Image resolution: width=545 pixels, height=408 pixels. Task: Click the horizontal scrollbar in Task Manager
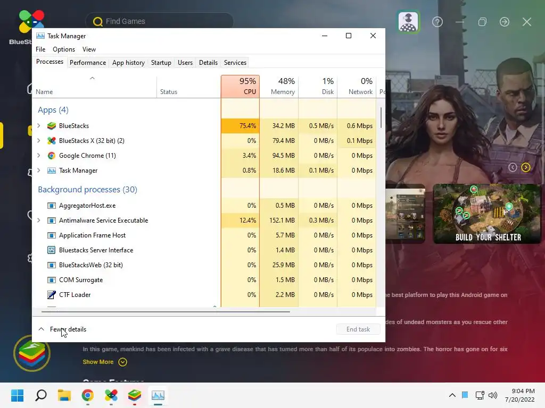(166, 312)
